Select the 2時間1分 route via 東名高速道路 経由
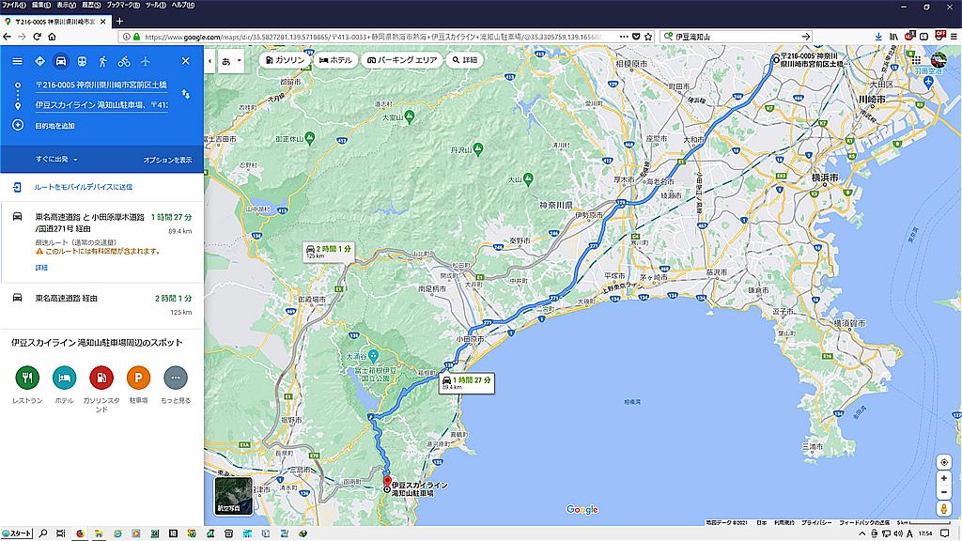Viewport: 962px width, 541px height. (x=101, y=305)
